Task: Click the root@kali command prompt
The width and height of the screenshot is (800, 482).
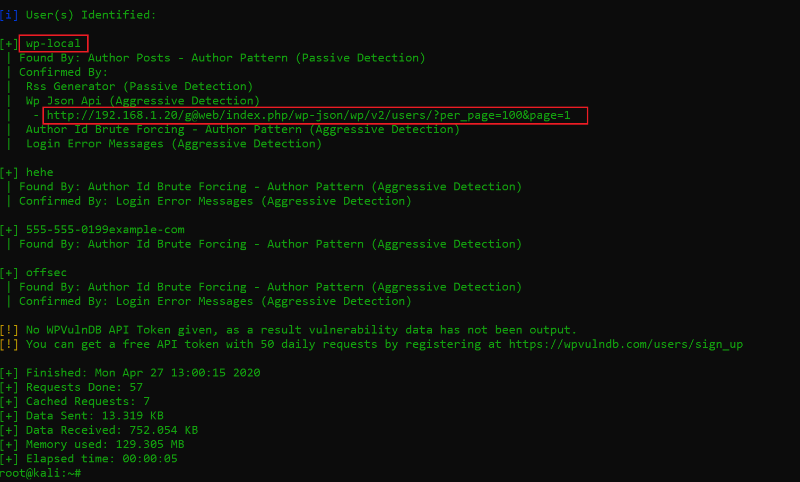Action: [40, 473]
